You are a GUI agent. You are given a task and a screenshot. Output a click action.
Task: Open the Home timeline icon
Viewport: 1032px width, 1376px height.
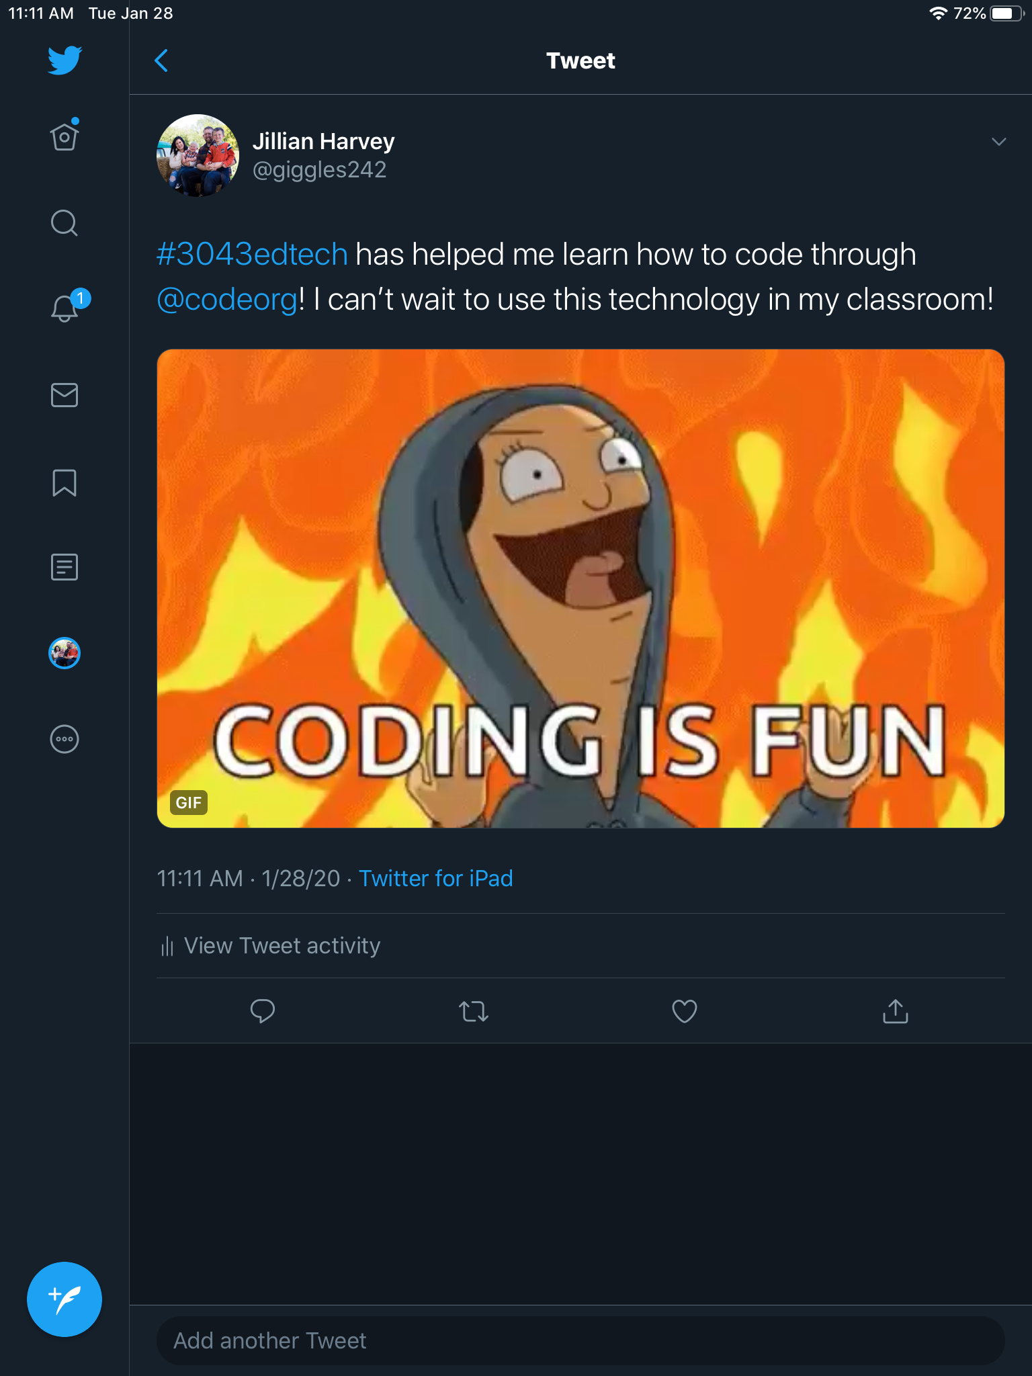coord(64,136)
